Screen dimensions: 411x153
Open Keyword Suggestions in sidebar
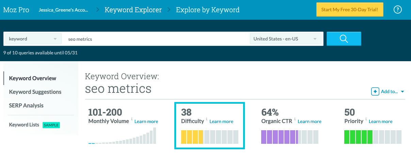35,92
